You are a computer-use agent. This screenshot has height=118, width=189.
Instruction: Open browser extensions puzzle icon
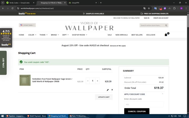(174, 8)
